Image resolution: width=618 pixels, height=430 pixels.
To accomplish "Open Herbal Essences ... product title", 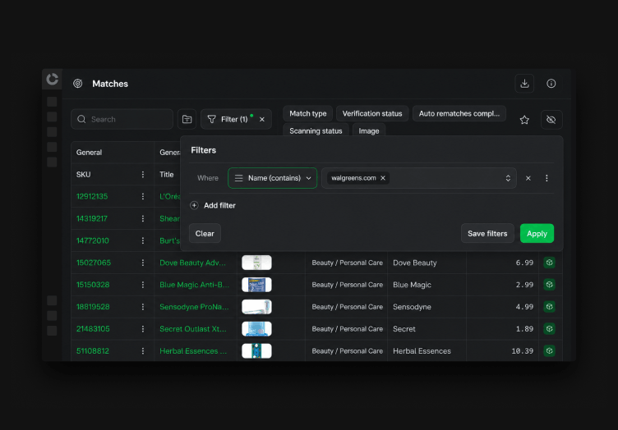I will tap(193, 350).
